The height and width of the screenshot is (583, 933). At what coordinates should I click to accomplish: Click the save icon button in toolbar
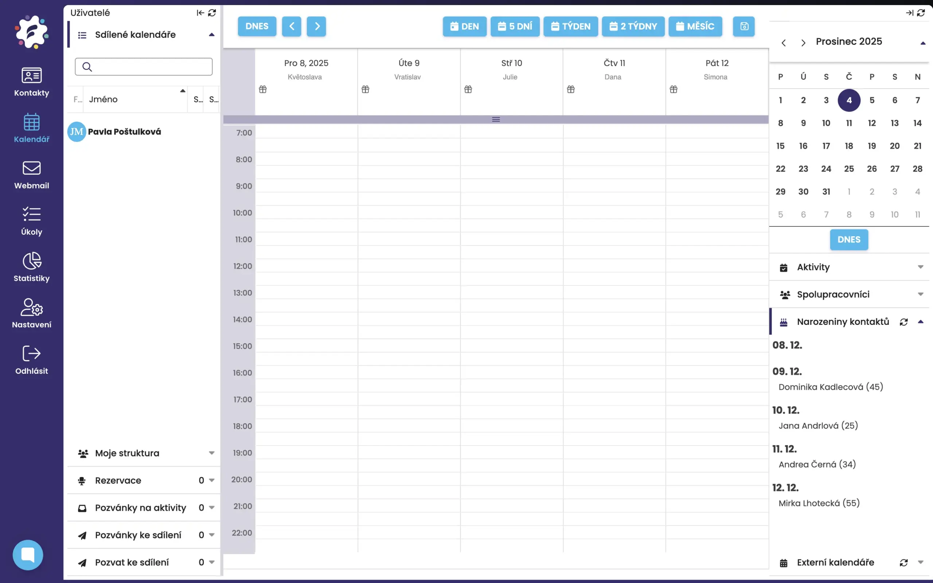(744, 26)
